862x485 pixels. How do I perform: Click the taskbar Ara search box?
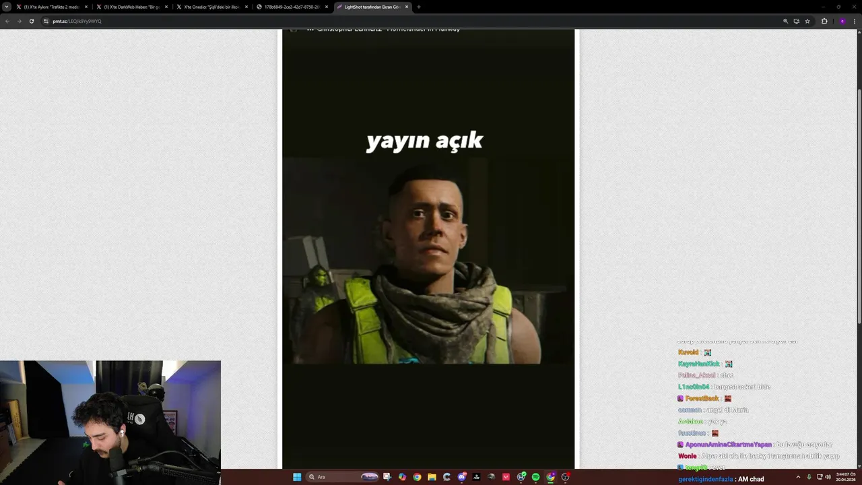click(x=343, y=477)
